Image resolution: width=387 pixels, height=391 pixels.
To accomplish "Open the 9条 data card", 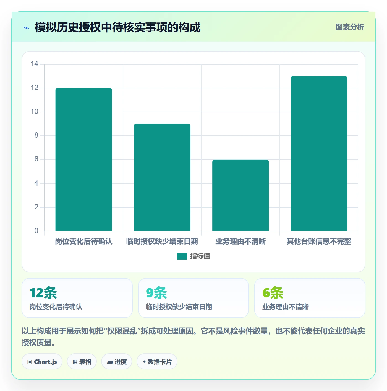I will pos(193,298).
